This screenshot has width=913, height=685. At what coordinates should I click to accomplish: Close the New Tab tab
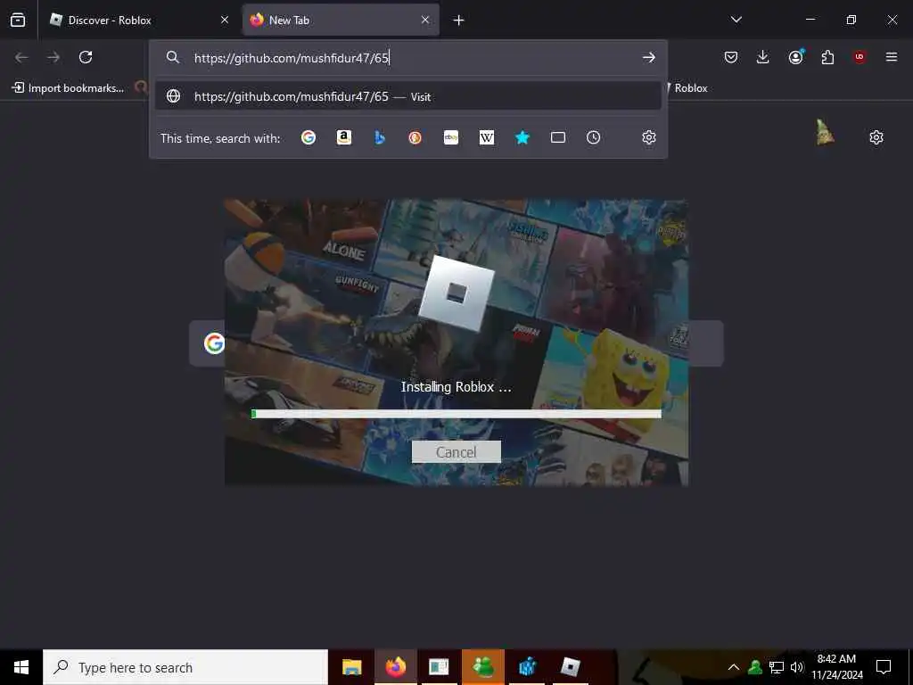(x=425, y=21)
